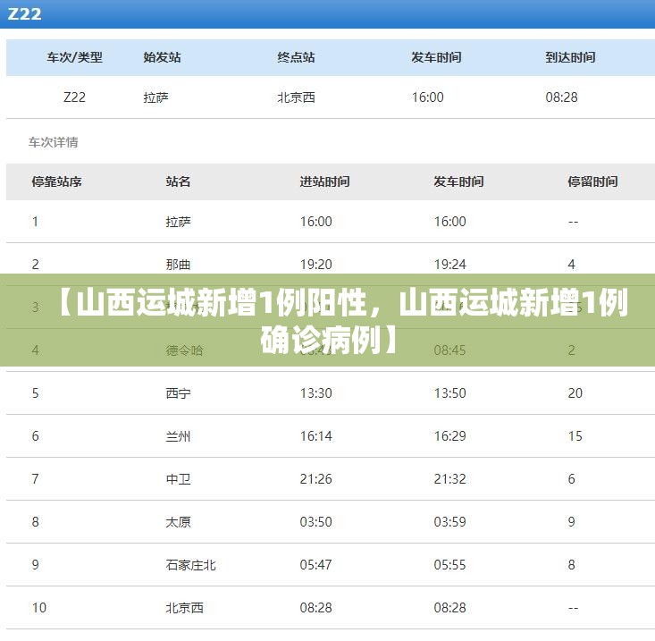655x641 pixels.
Task: Click arrival time 08:28 in summary row
Action: click(561, 97)
